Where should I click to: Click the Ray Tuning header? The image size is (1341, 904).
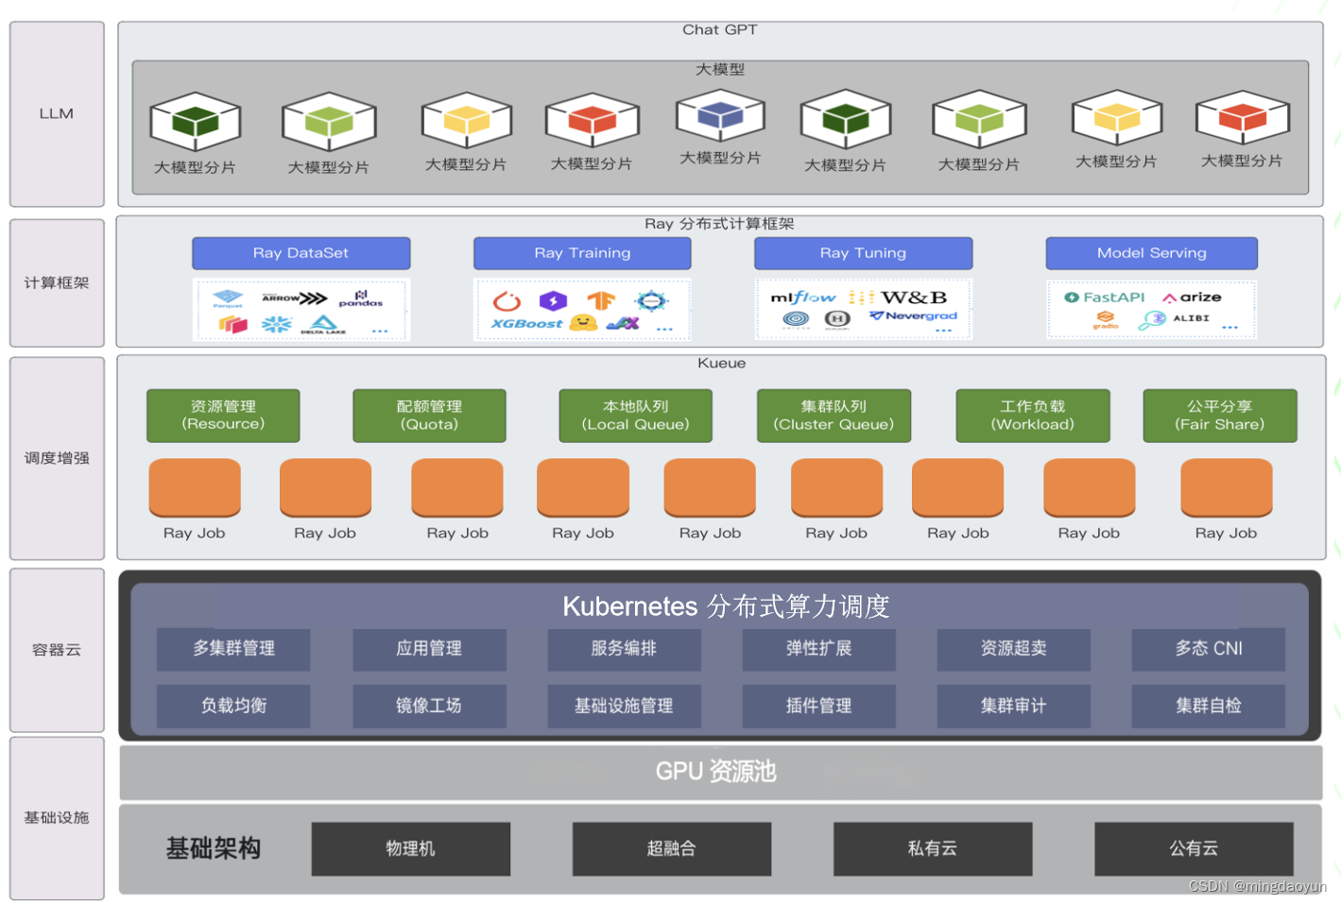click(863, 253)
